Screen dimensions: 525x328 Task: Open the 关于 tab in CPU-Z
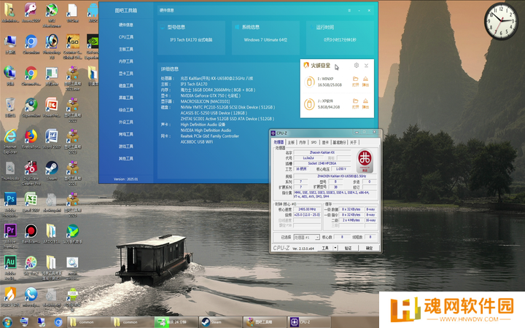click(353, 142)
